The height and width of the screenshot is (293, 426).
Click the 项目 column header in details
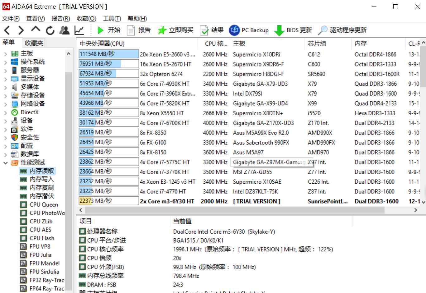123,221
